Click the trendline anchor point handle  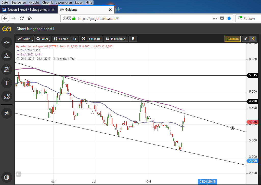pyautogui.click(x=232, y=128)
